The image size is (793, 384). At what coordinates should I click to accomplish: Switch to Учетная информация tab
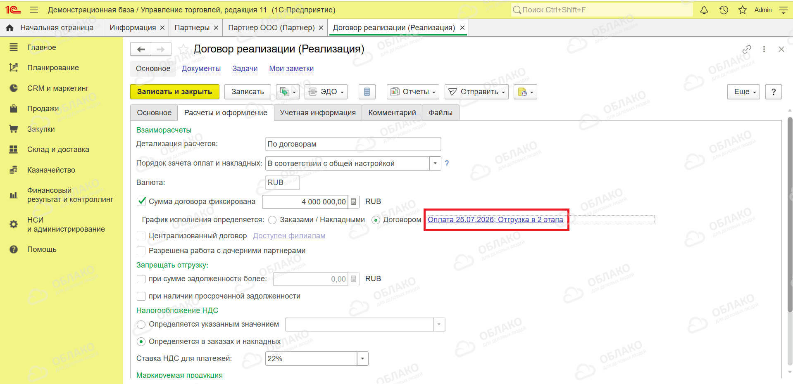(x=318, y=113)
